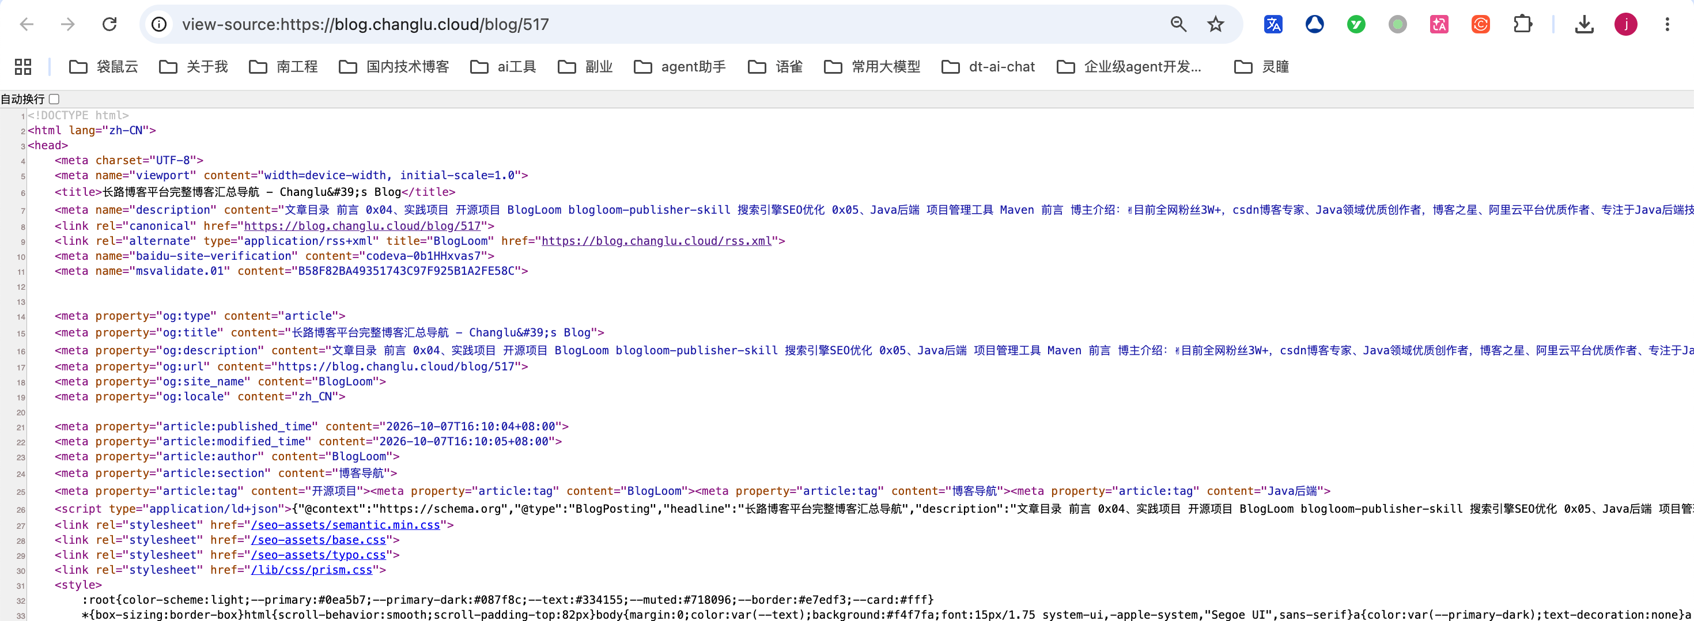
Task: Open the 常用大模型 bookmark folder
Action: 872,66
